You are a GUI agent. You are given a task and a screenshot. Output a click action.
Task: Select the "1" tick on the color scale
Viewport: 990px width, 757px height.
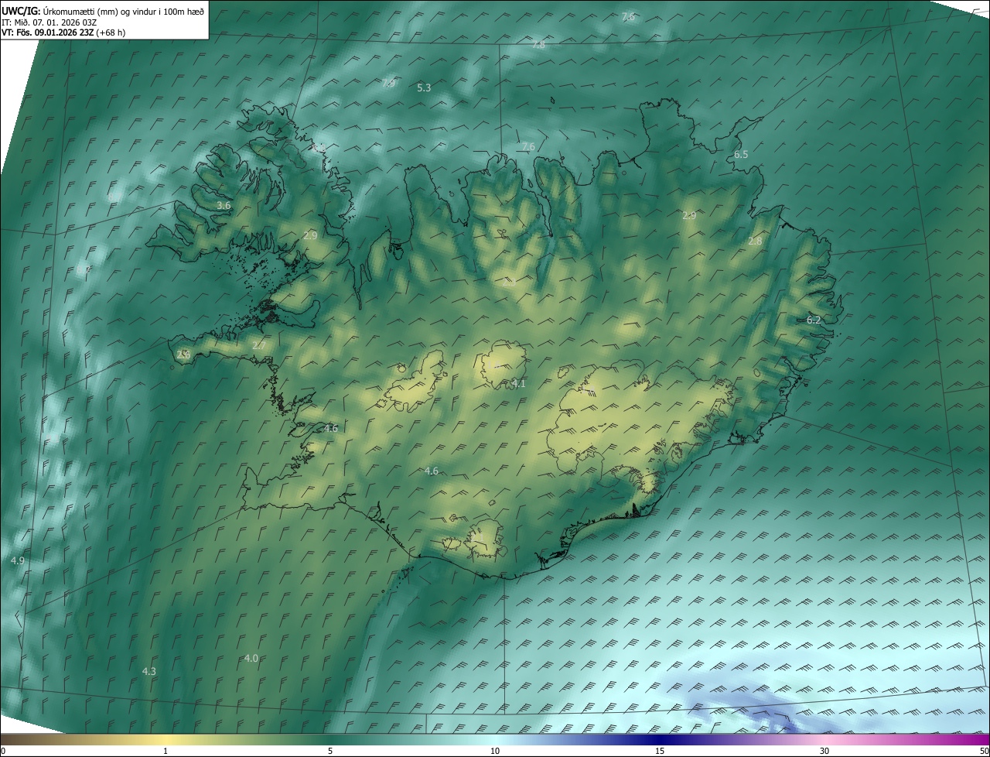166,752
